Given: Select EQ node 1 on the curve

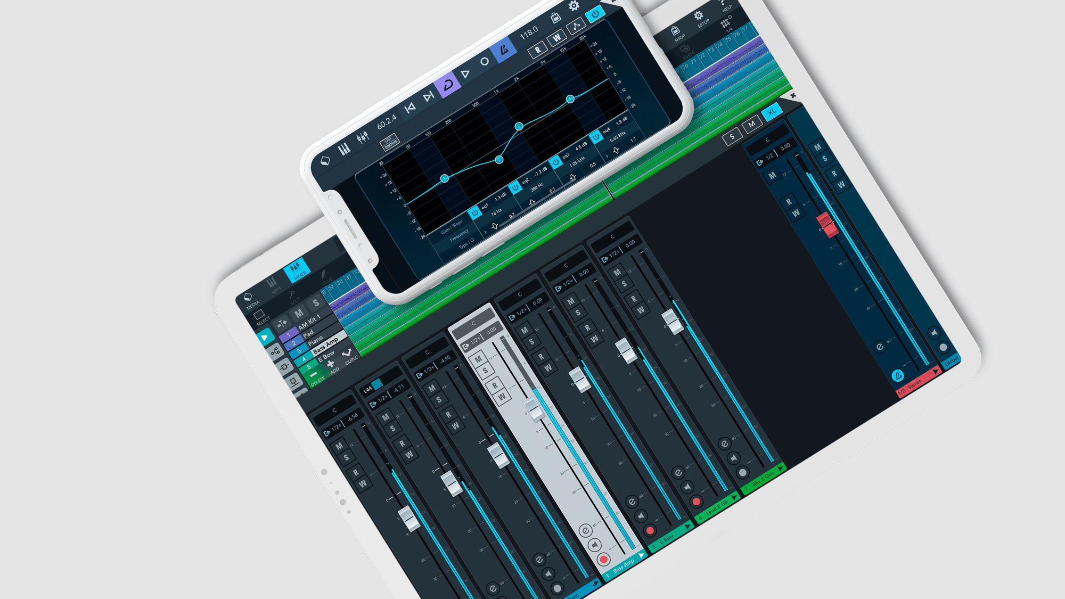Looking at the screenshot, I should 444,178.
